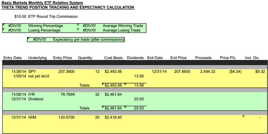
Task: Select the Winning Percentage label
Action: 45,26
